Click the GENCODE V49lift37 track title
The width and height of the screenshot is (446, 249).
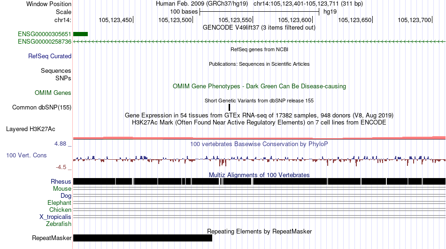259,28
